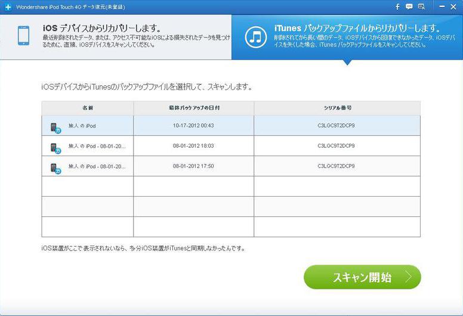Switch to the iTunes バックアップファイル recovery tab
Image resolution: width=463 pixels, height=316 pixels.
point(347,37)
